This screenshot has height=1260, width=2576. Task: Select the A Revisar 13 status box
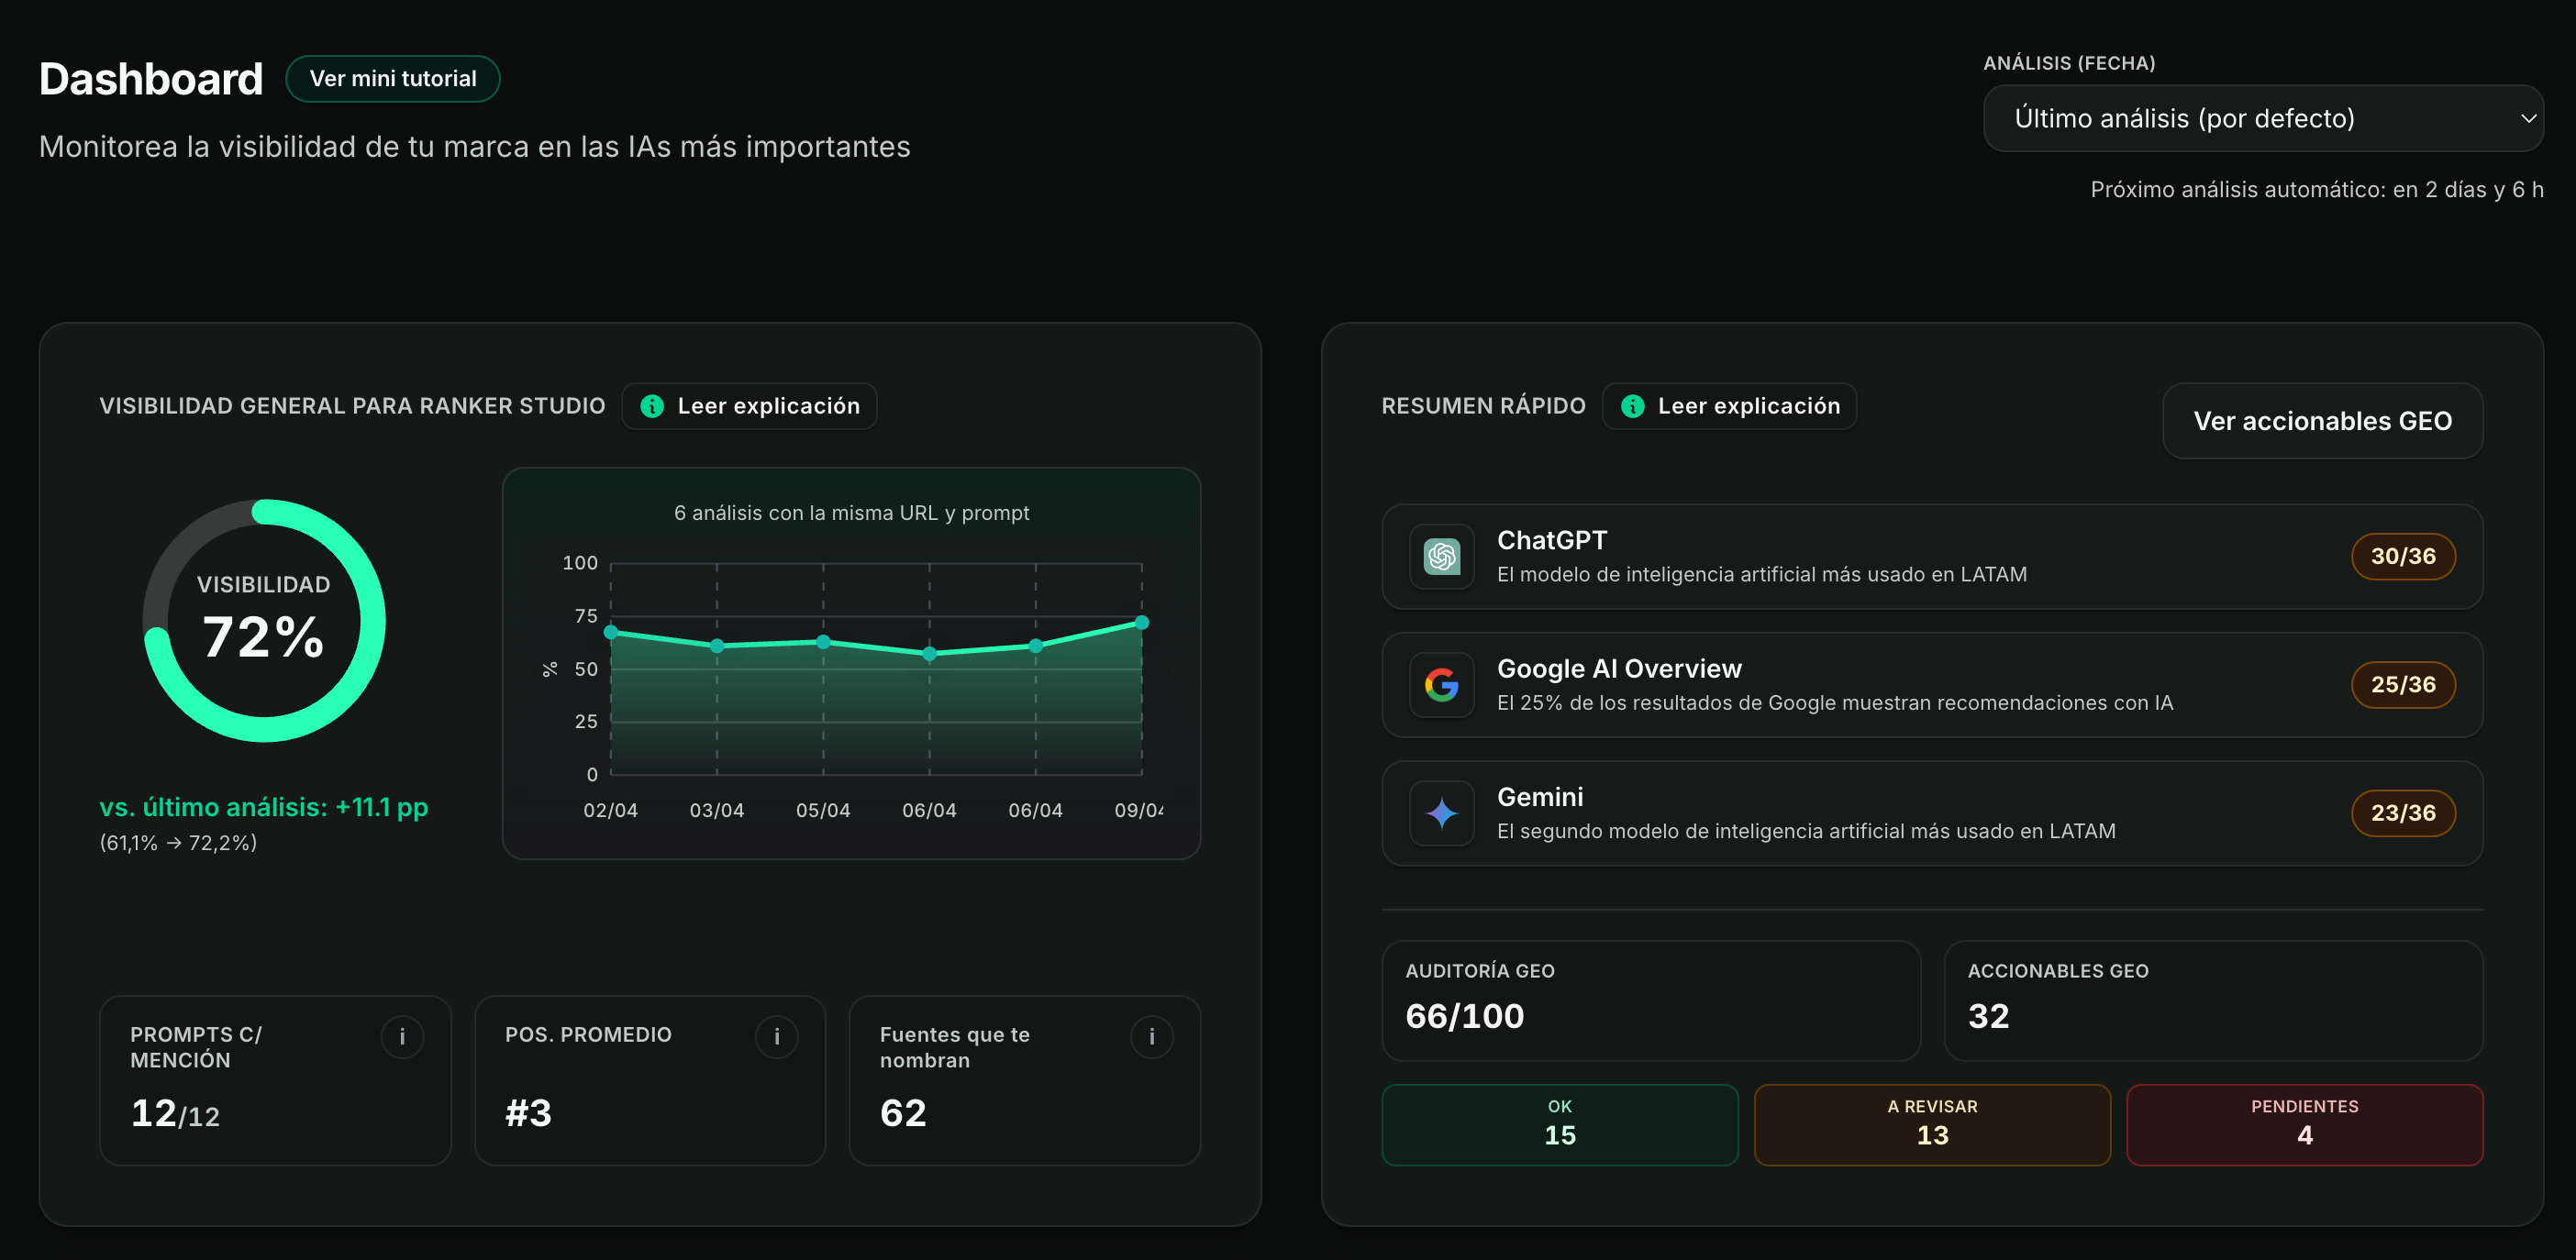coord(1932,1125)
